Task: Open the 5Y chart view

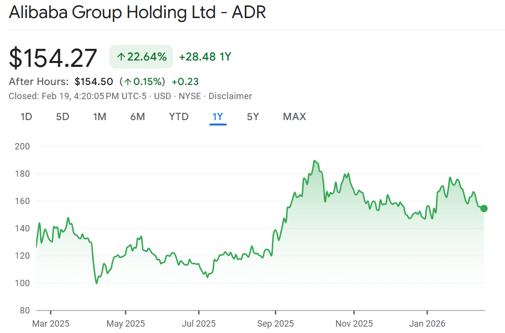Action: [x=253, y=117]
